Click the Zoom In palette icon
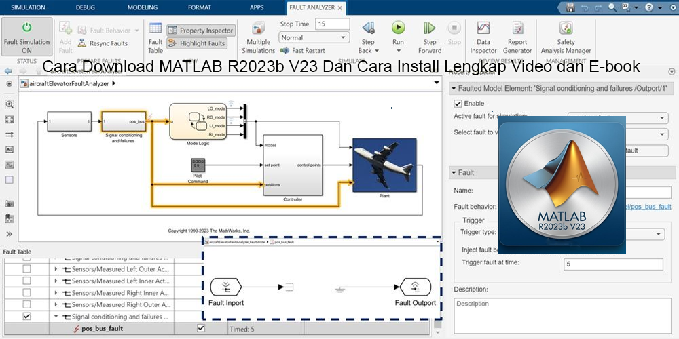Image resolution: width=679 pixels, height=339 pixels. [x=9, y=104]
